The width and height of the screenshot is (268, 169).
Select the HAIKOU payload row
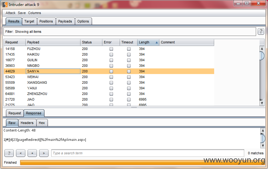pyautogui.click(x=109, y=54)
